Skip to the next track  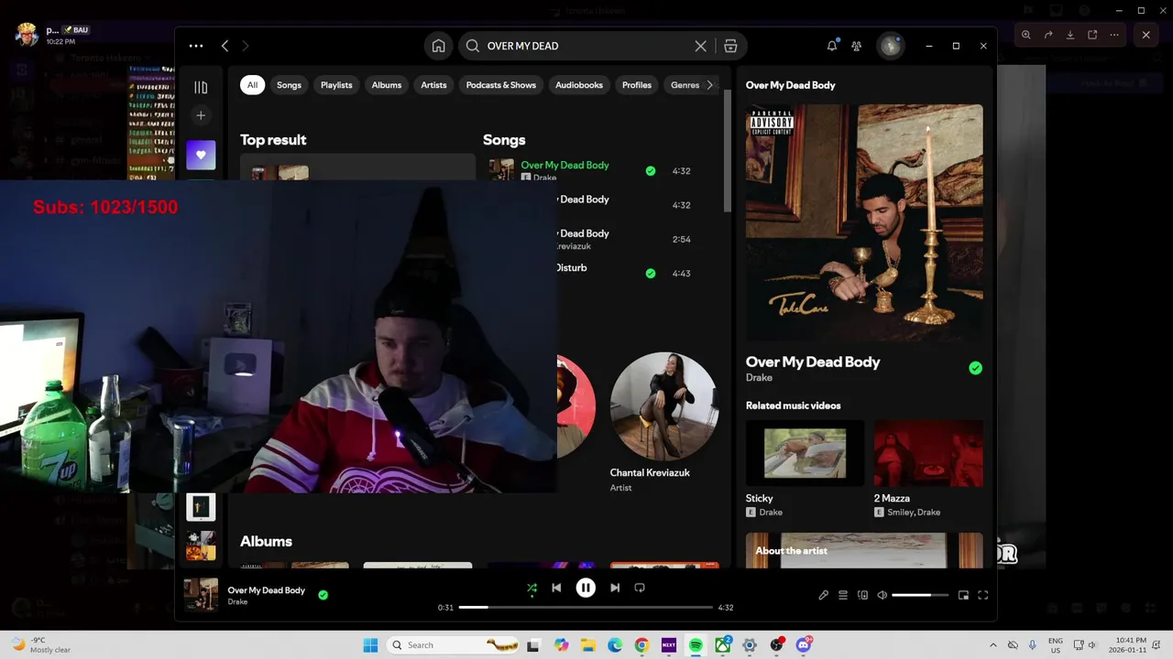point(615,588)
